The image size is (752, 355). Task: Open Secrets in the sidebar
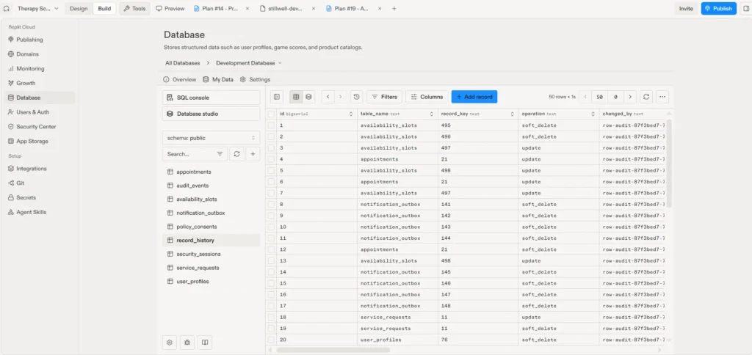pos(40,197)
